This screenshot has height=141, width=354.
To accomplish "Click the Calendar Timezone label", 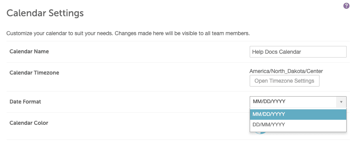I will point(35,73).
